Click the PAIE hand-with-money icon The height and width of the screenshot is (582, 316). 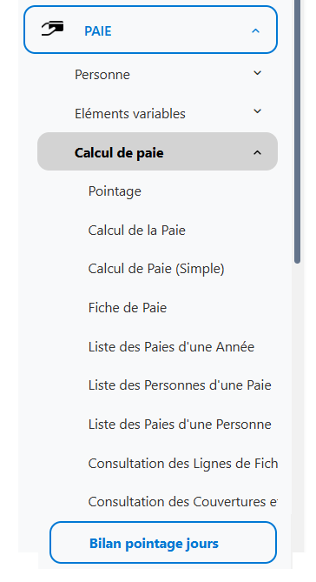(x=52, y=29)
